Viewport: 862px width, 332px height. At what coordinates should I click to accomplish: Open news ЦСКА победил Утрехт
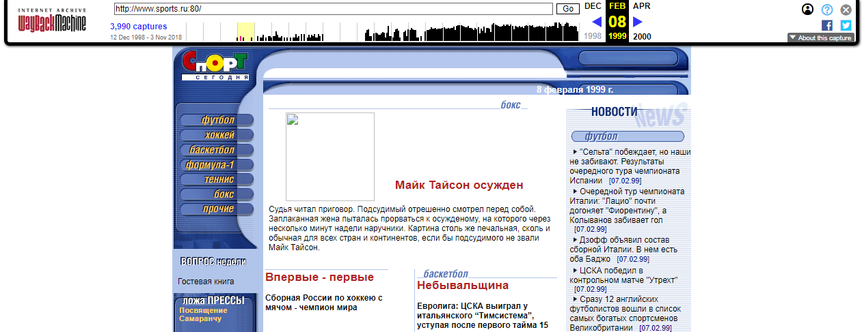click(x=623, y=280)
